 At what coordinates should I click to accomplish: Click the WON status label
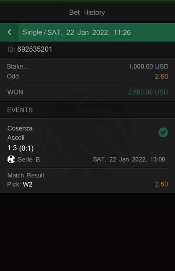click(x=15, y=92)
